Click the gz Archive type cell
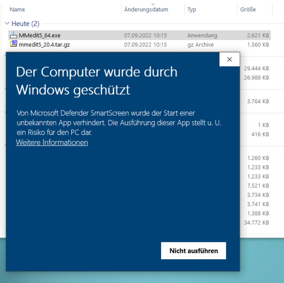This screenshot has width=284, height=283. (200, 45)
